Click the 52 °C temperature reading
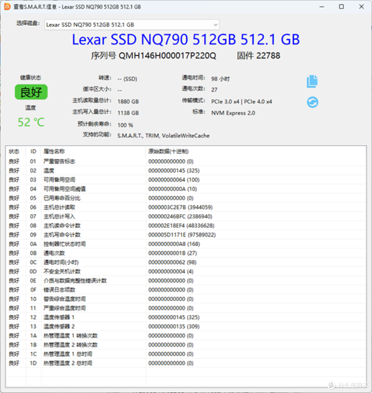372x393 pixels. pos(31,122)
